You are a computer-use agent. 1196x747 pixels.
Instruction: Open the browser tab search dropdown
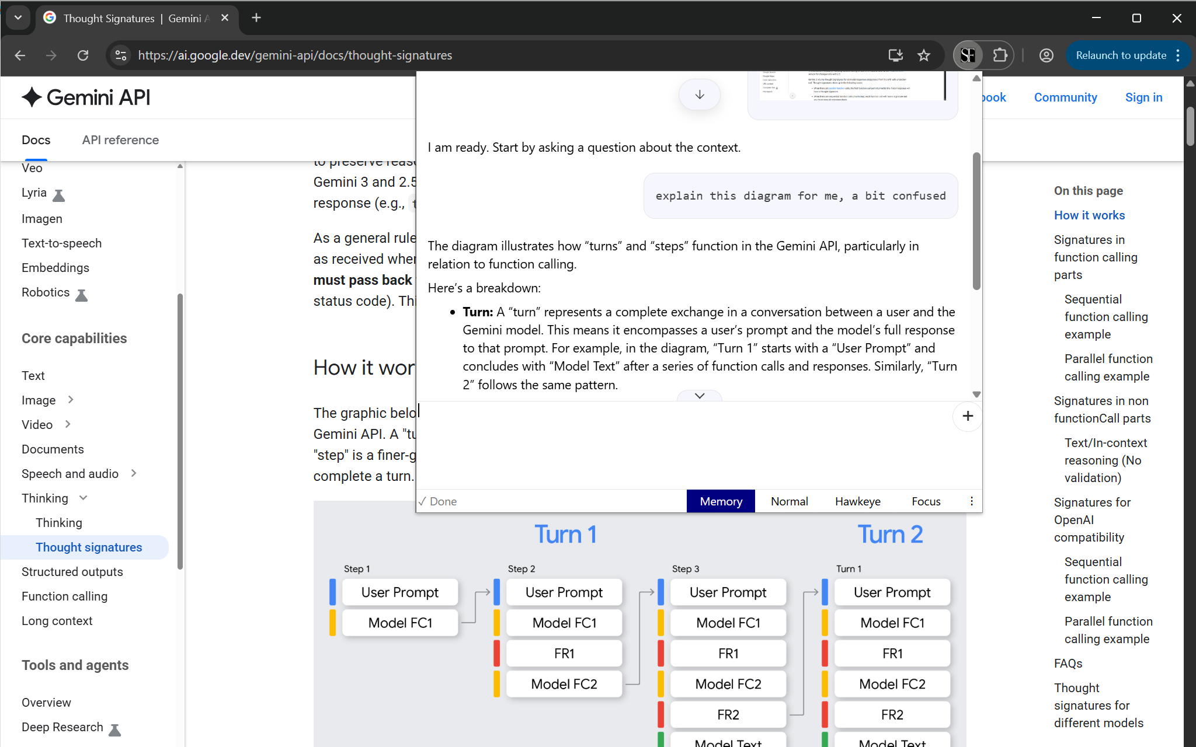click(18, 18)
